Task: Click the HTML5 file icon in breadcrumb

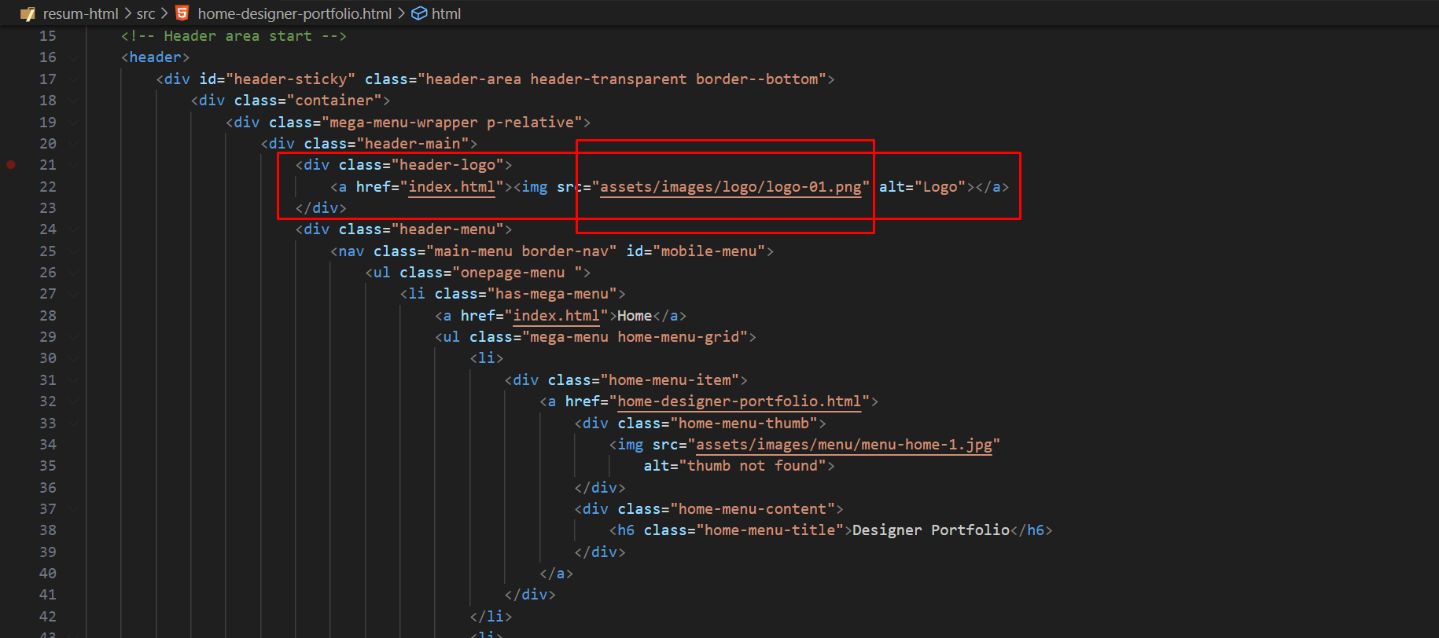Action: tap(182, 13)
